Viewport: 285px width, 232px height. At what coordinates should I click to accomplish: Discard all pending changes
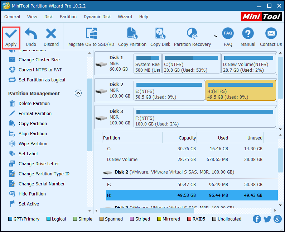click(51, 38)
